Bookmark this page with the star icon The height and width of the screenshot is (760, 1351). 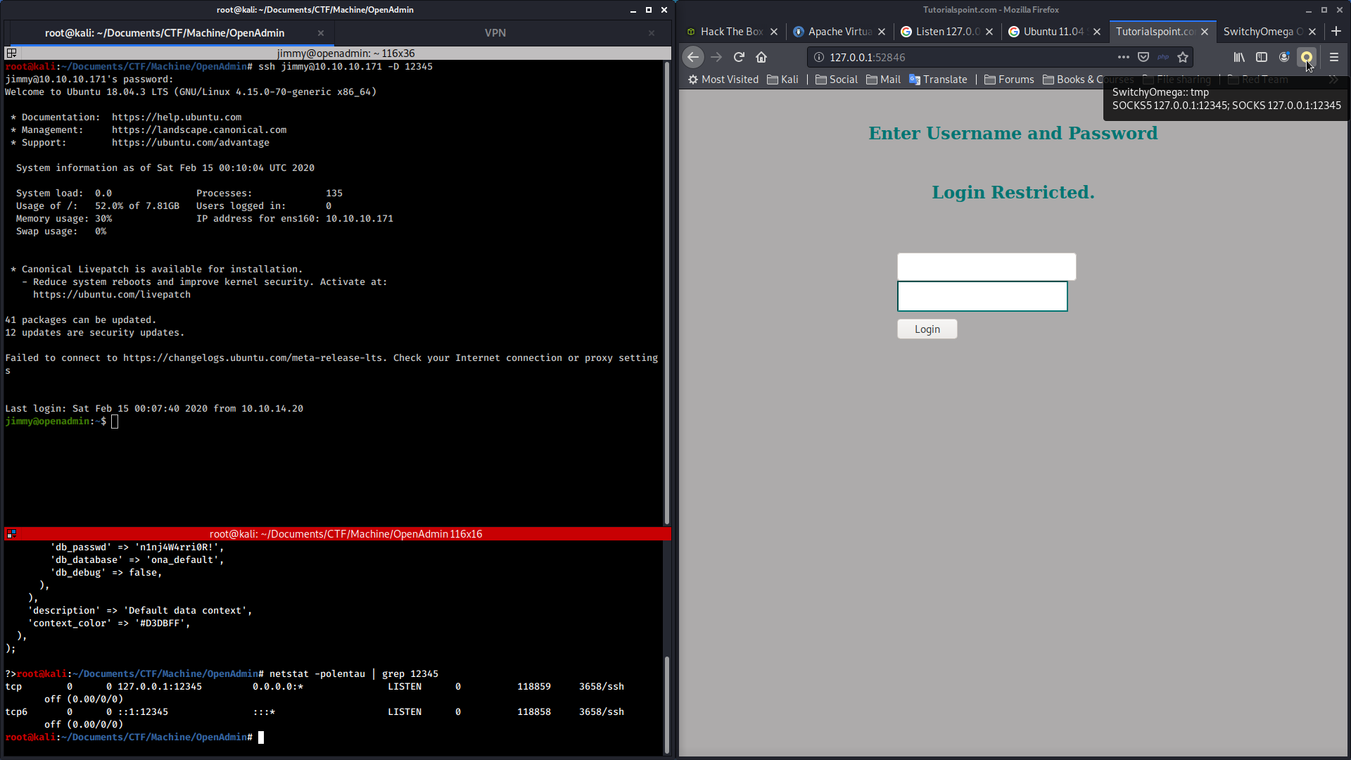click(1183, 57)
